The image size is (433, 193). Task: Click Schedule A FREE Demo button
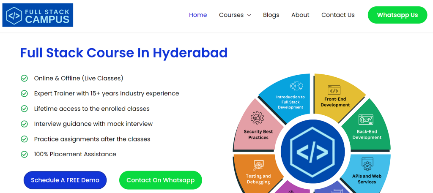click(65, 180)
